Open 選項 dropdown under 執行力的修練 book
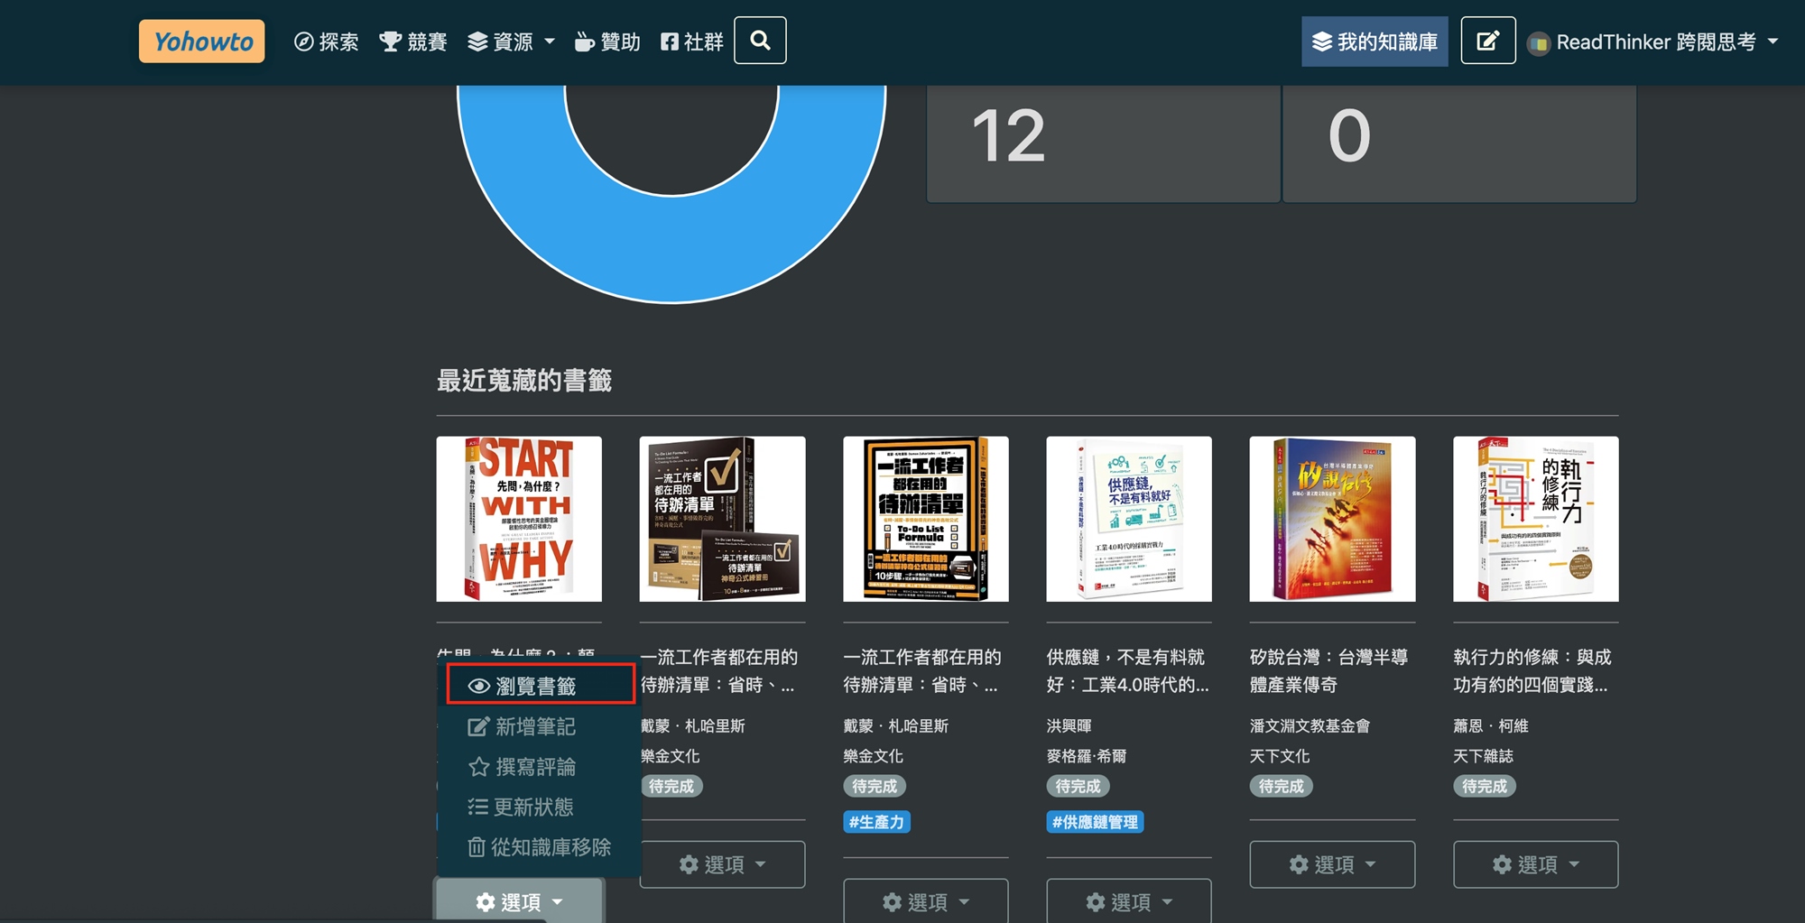The image size is (1805, 923). click(x=1535, y=864)
